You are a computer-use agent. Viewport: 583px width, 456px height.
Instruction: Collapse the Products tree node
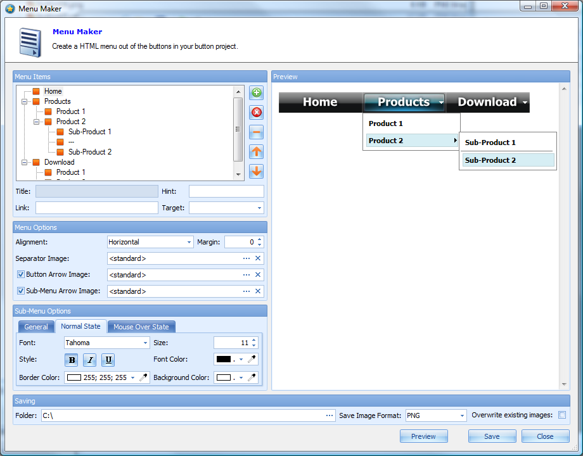click(24, 101)
